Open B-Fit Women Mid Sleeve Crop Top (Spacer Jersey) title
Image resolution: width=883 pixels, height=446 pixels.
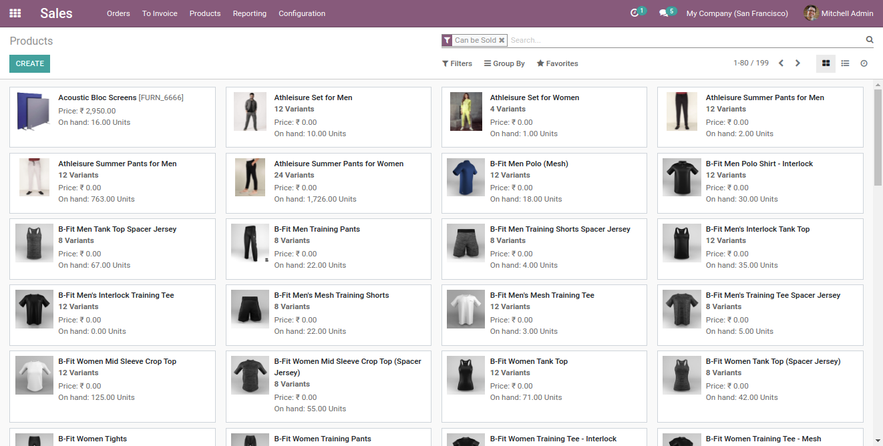click(348, 367)
